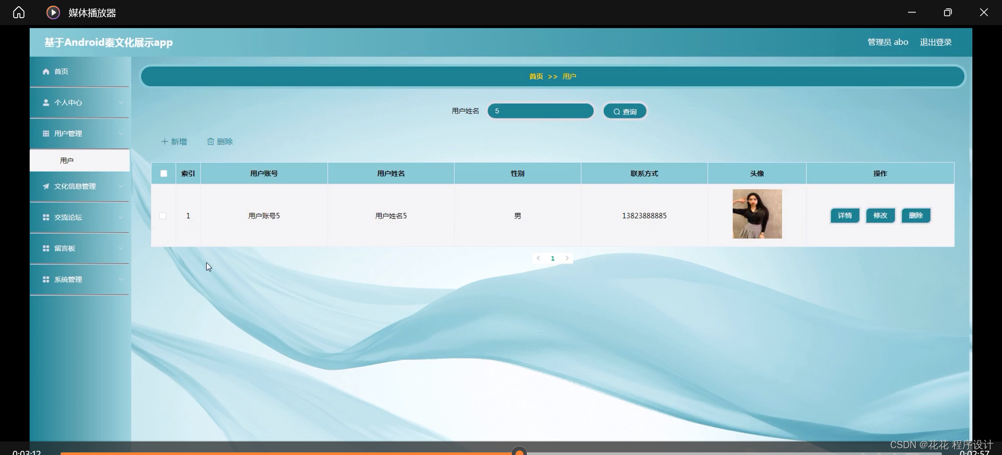Open the 系统管理 sidebar menu

pyautogui.click(x=79, y=280)
